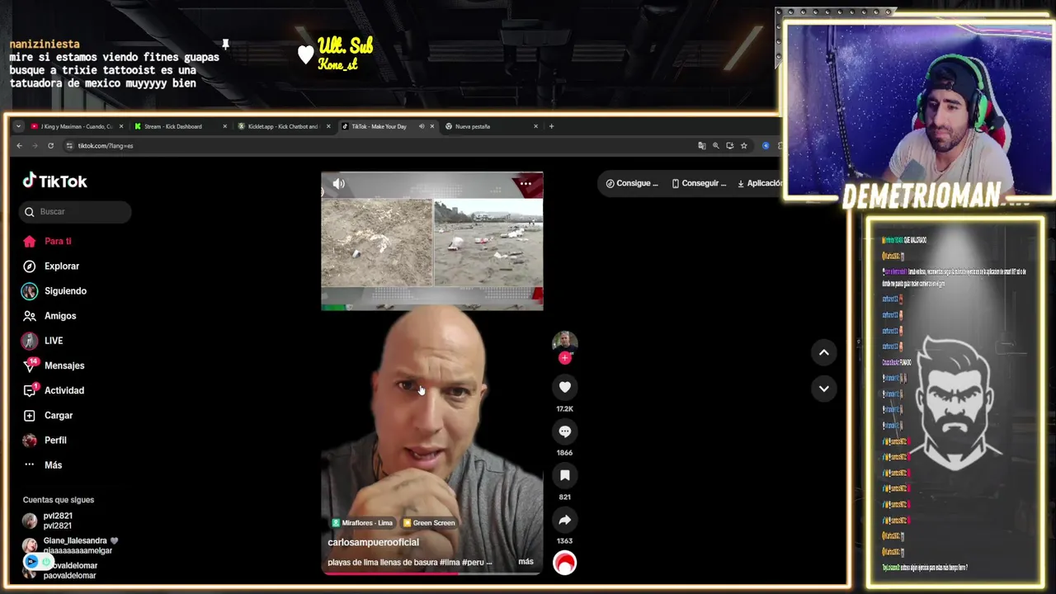Open the spinning sound disc

click(565, 563)
